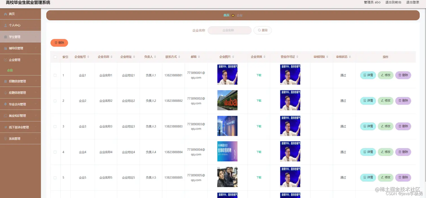Click the icon beside 学生管理
The height and width of the screenshot is (198, 426).
tap(6, 37)
